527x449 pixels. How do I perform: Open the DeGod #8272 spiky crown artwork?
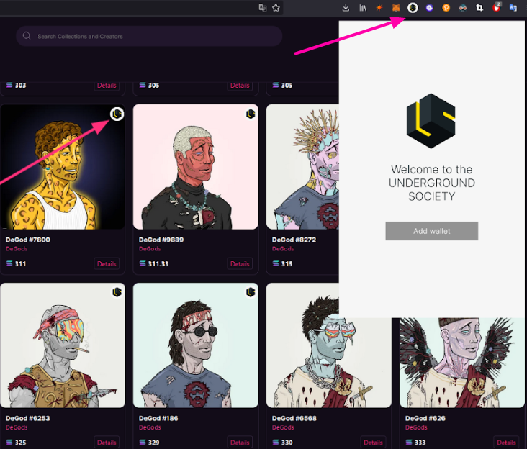click(302, 166)
